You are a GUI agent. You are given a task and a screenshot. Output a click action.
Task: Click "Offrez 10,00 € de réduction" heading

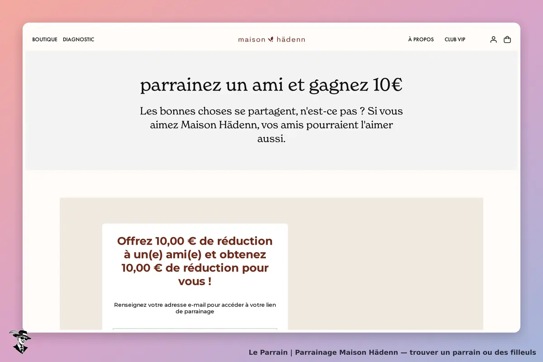coord(195,261)
